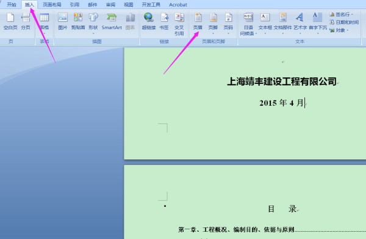
Task: Open the 页面布局 (Page Layout) tab
Action: 52,5
